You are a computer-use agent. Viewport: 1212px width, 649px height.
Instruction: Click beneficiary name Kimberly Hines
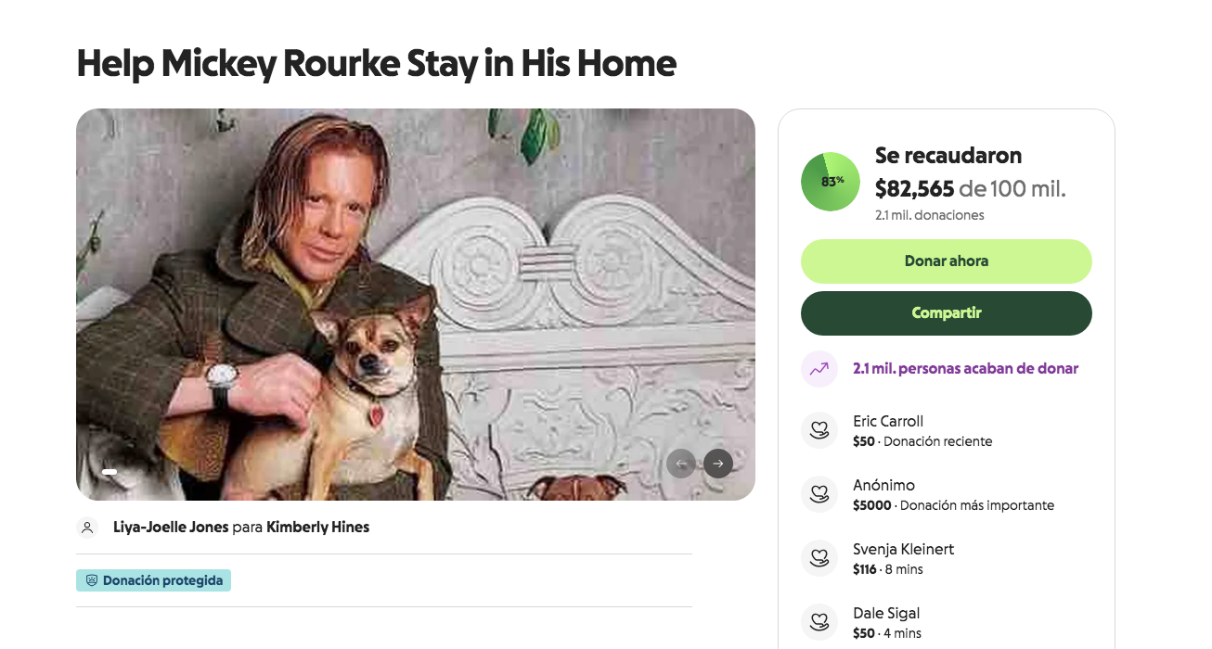tap(318, 526)
